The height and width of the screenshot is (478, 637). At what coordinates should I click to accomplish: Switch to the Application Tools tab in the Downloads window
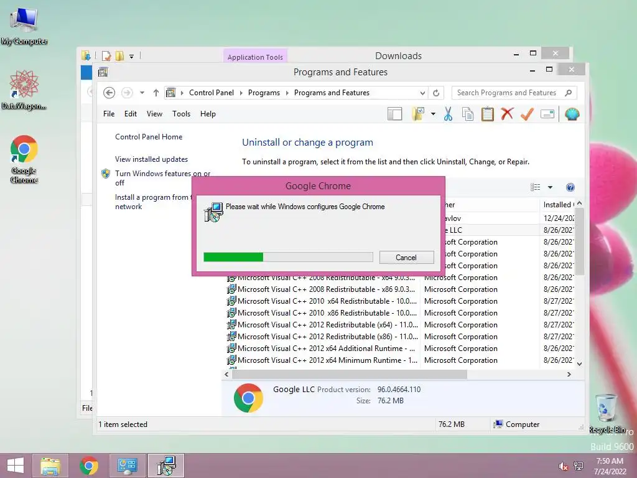coord(255,57)
